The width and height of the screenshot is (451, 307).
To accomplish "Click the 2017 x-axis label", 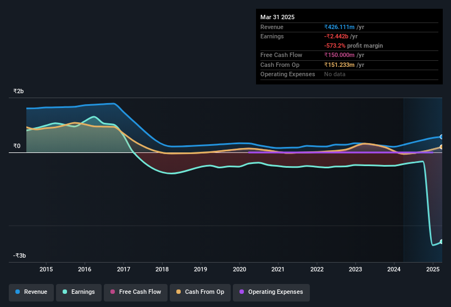I will click(x=124, y=269).
